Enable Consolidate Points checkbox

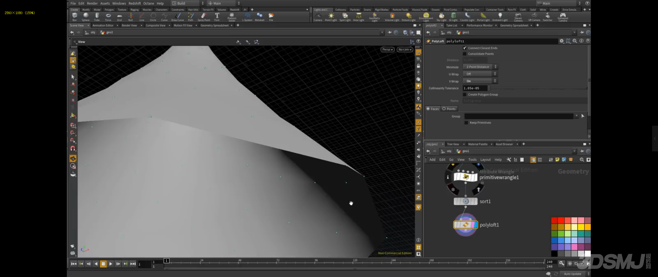click(465, 54)
